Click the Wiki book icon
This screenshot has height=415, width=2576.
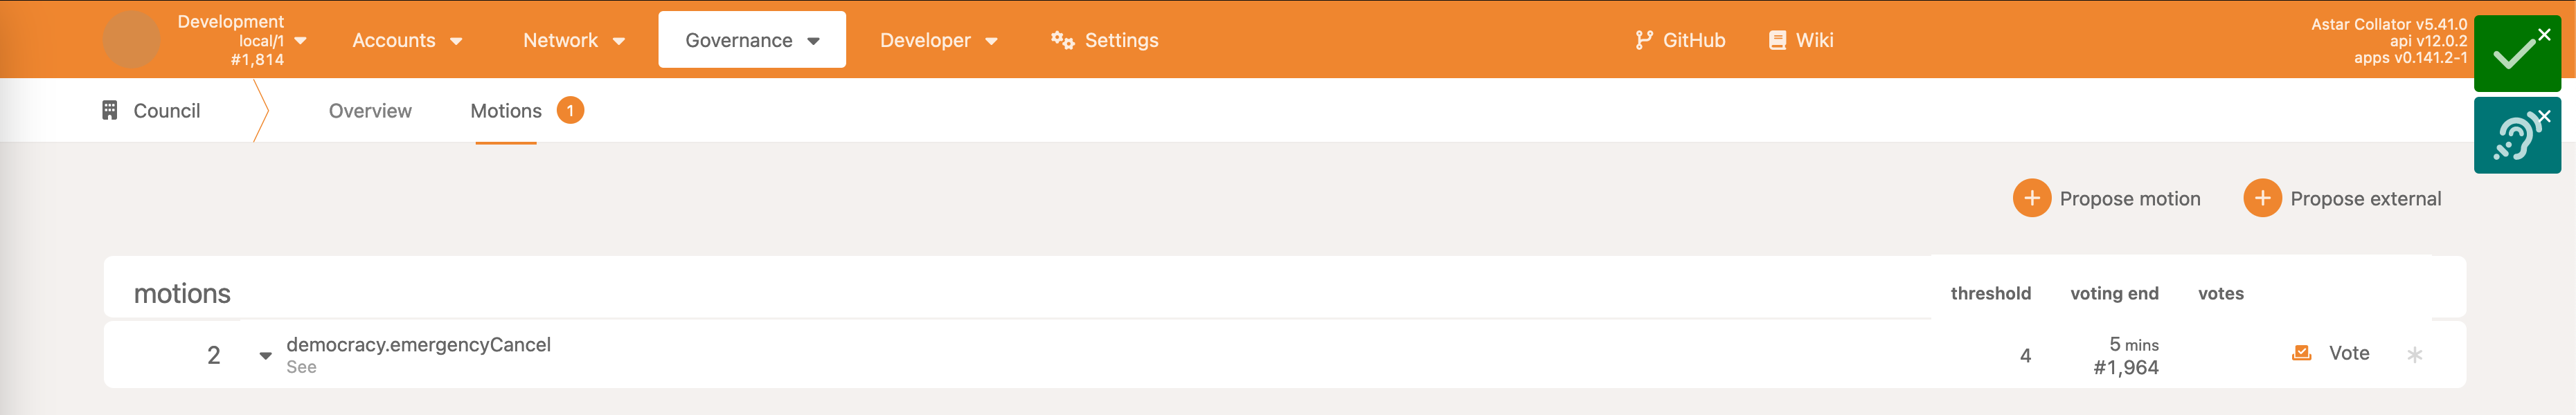pos(1777,40)
